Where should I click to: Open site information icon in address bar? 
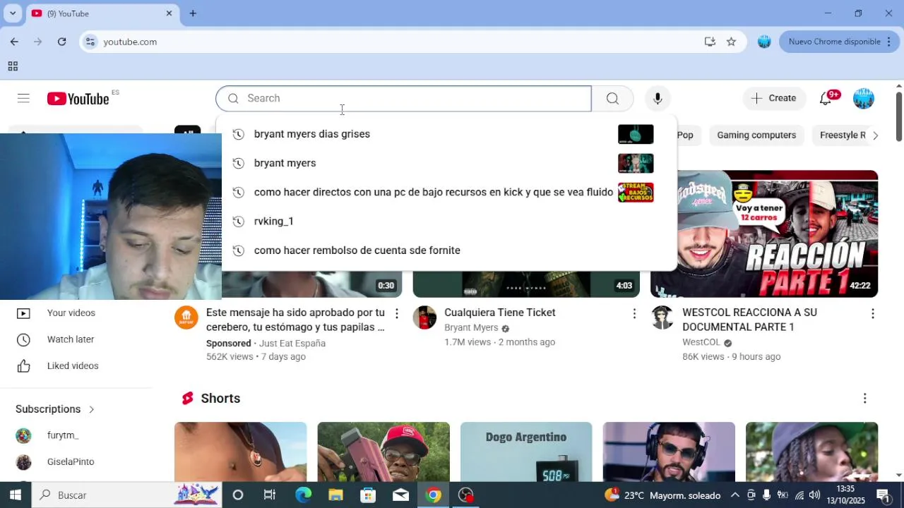(90, 42)
